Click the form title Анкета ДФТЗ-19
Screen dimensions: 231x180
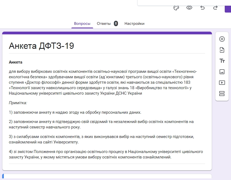click(41, 46)
